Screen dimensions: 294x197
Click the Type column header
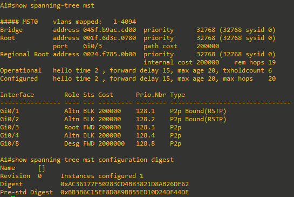(x=177, y=95)
